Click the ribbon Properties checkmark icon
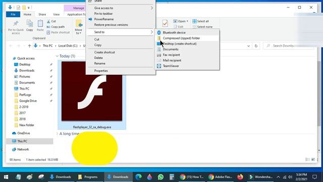 [165, 23]
